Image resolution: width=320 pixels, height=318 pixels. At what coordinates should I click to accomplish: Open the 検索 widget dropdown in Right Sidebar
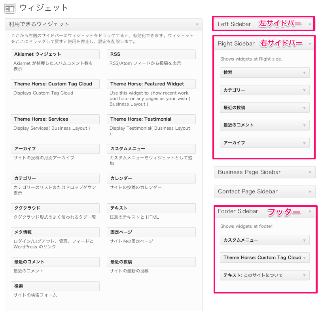coord(304,73)
